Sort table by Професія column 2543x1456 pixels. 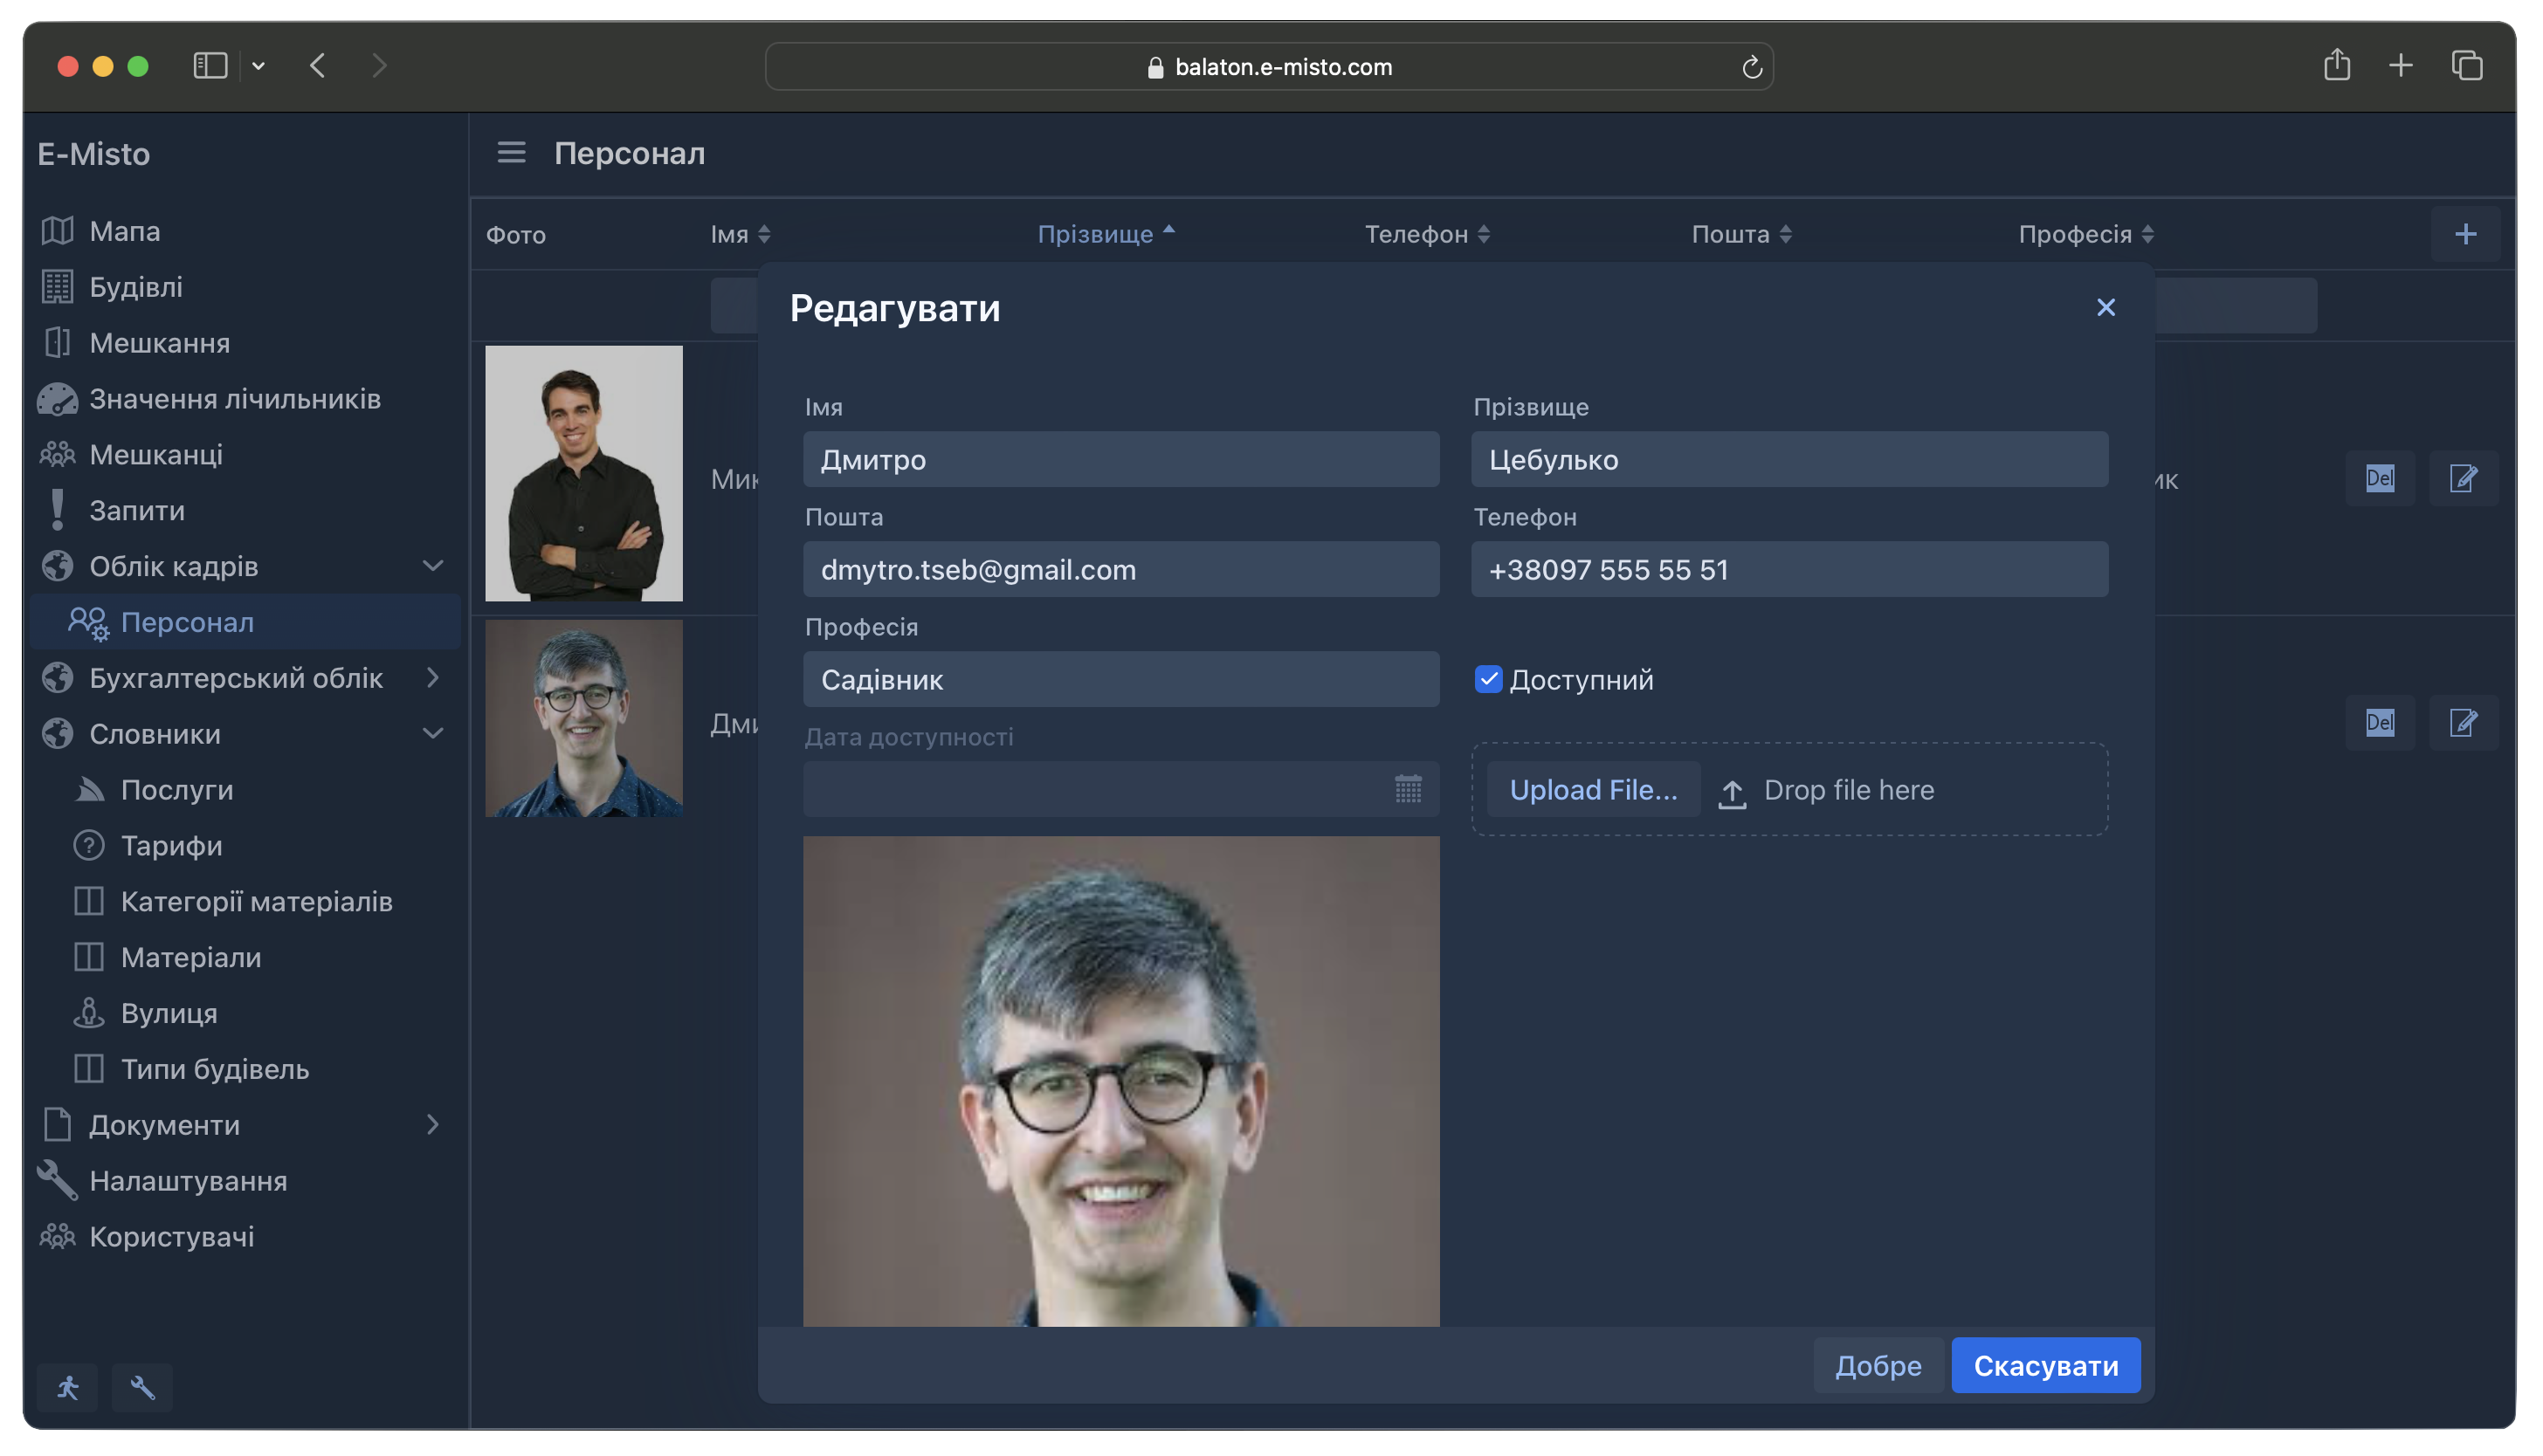click(2087, 234)
